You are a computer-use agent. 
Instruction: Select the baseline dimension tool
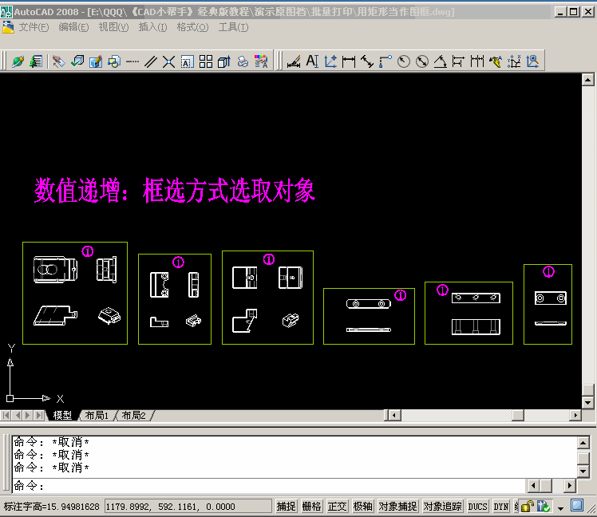pos(458,61)
